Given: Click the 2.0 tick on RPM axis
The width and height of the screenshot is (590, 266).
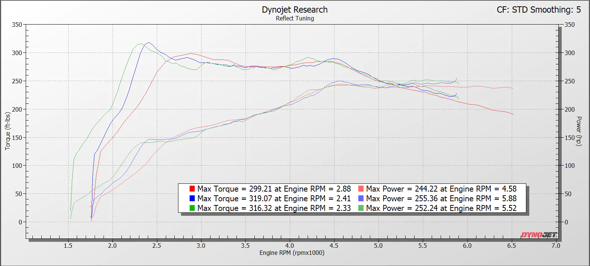Looking at the screenshot, I should pos(112,246).
